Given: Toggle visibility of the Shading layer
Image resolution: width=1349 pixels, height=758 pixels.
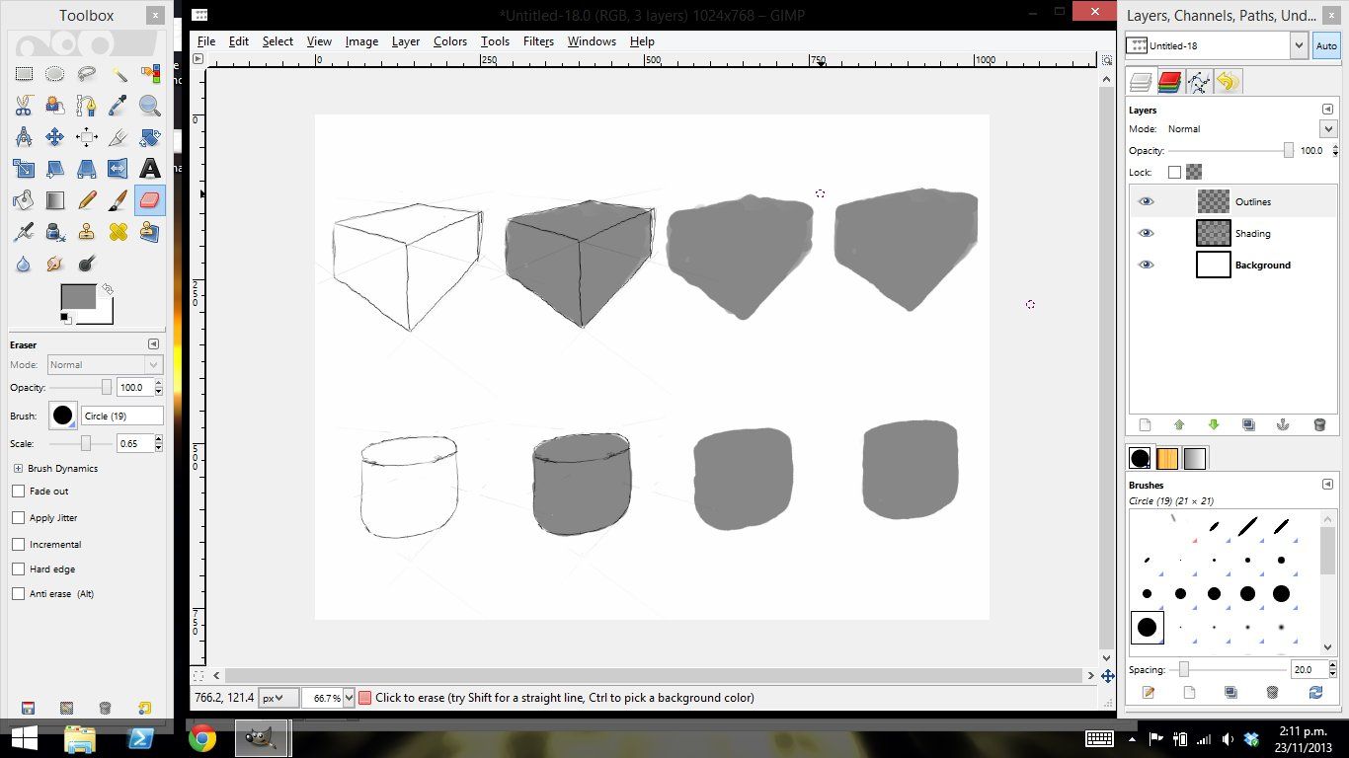Looking at the screenshot, I should tap(1147, 233).
